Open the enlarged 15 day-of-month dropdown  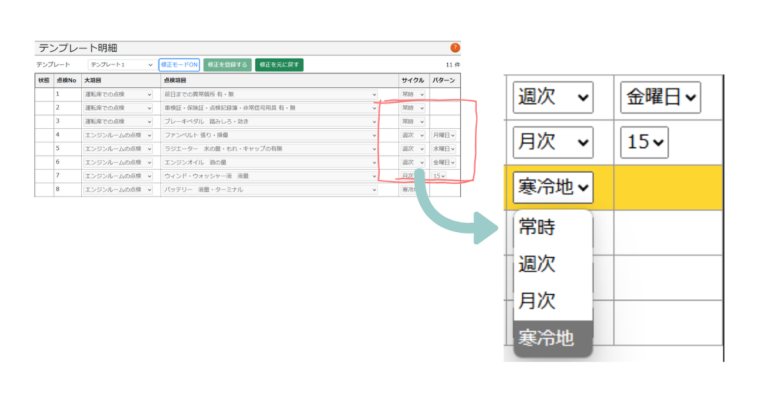tap(644, 142)
